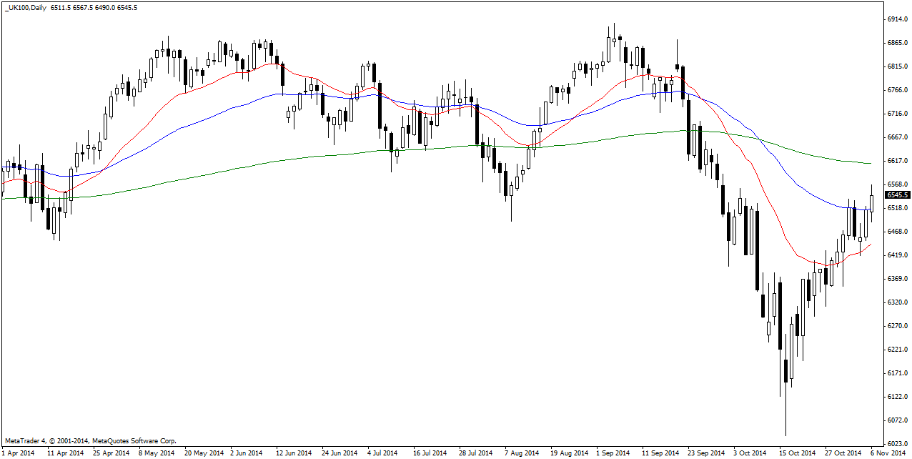Click the 19 Aug 2014 date label

coord(569,453)
